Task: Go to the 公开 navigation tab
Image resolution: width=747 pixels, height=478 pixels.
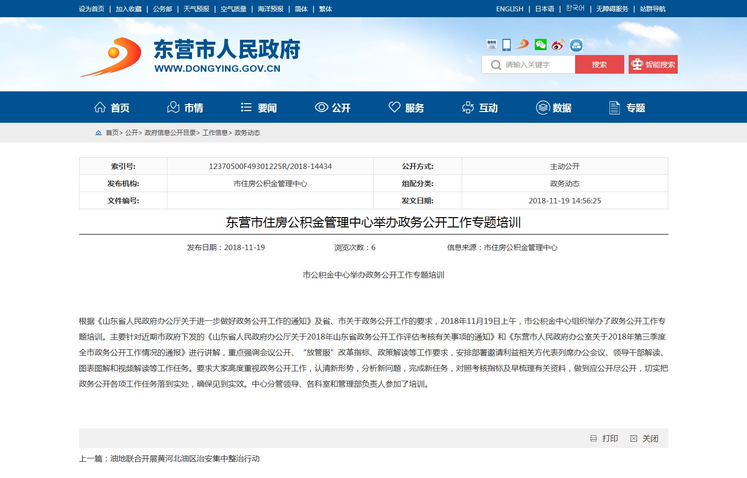Action: (333, 108)
